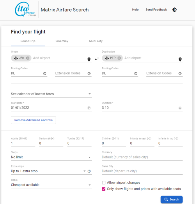The height and width of the screenshot is (204, 195).
Task: Remove the JFK airport chip
Action: coord(28,58)
